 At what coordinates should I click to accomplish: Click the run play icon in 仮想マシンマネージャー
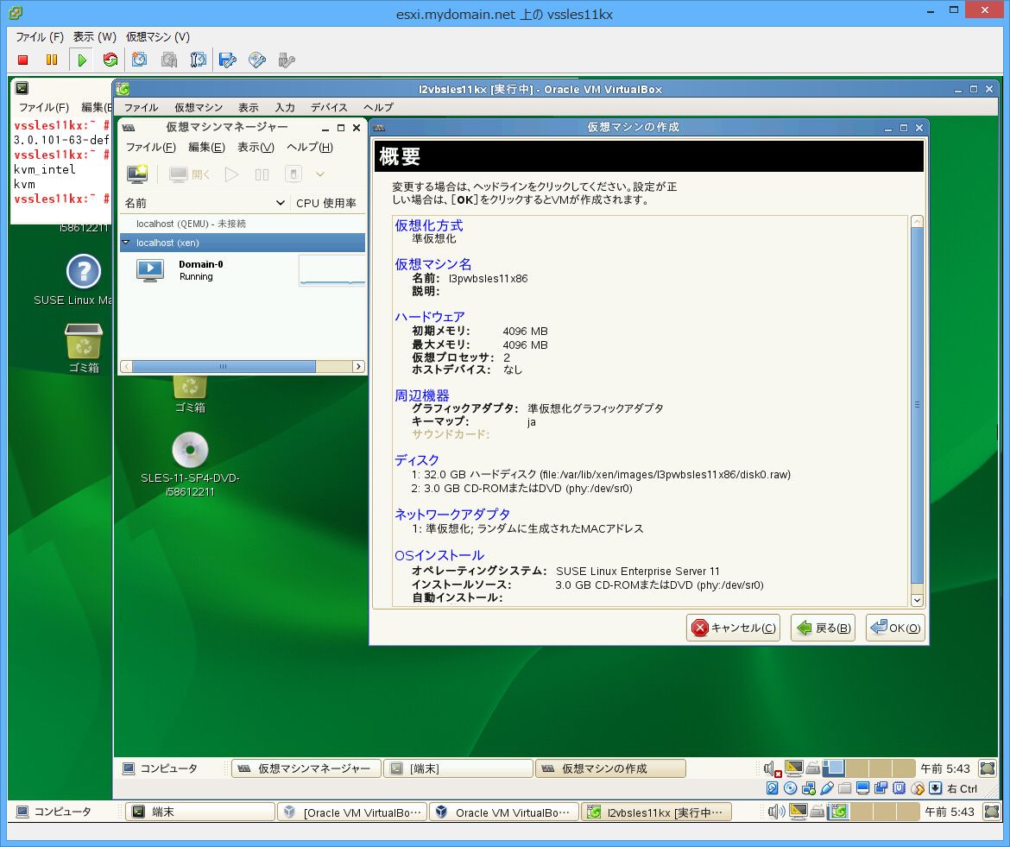tap(232, 174)
